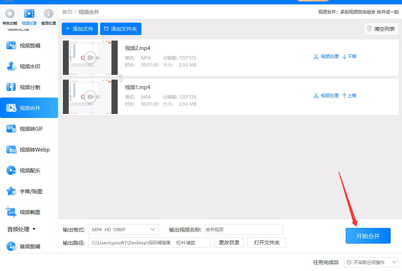Open 视频处理 for 视频1.mp4
402x271 pixels.
[x=326, y=96]
